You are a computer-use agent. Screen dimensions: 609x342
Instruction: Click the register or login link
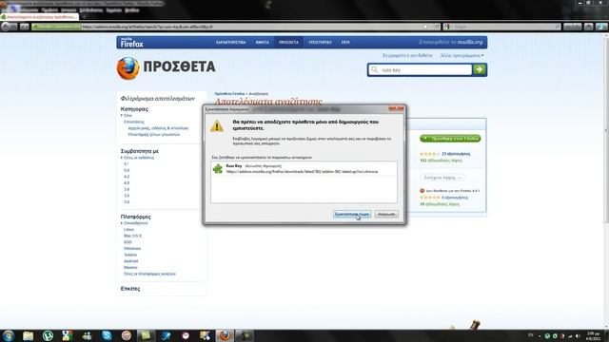(x=407, y=55)
